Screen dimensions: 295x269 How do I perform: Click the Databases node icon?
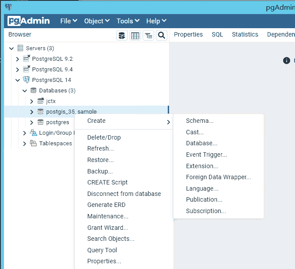[x=33, y=90]
